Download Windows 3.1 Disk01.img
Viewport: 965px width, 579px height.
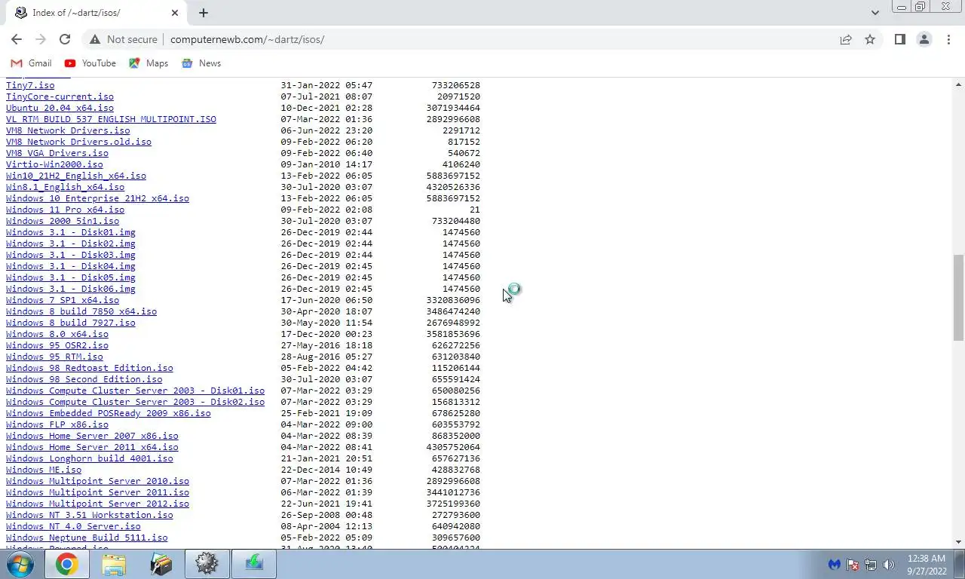point(71,232)
